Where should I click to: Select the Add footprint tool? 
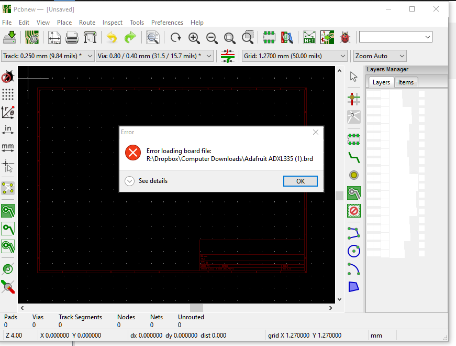[354, 139]
